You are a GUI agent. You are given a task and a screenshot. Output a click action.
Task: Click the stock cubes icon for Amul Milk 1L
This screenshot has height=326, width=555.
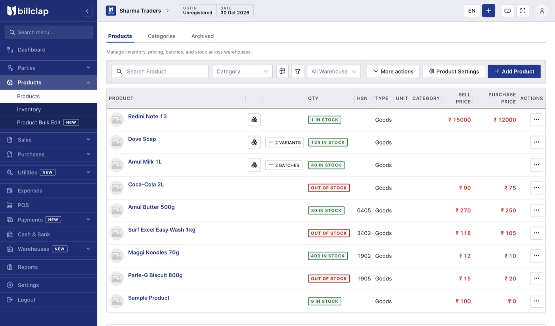pos(255,165)
